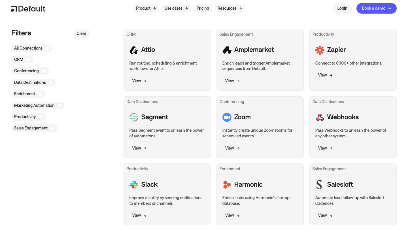
Task: Select the Enrichment filter option
Action: tap(40, 94)
